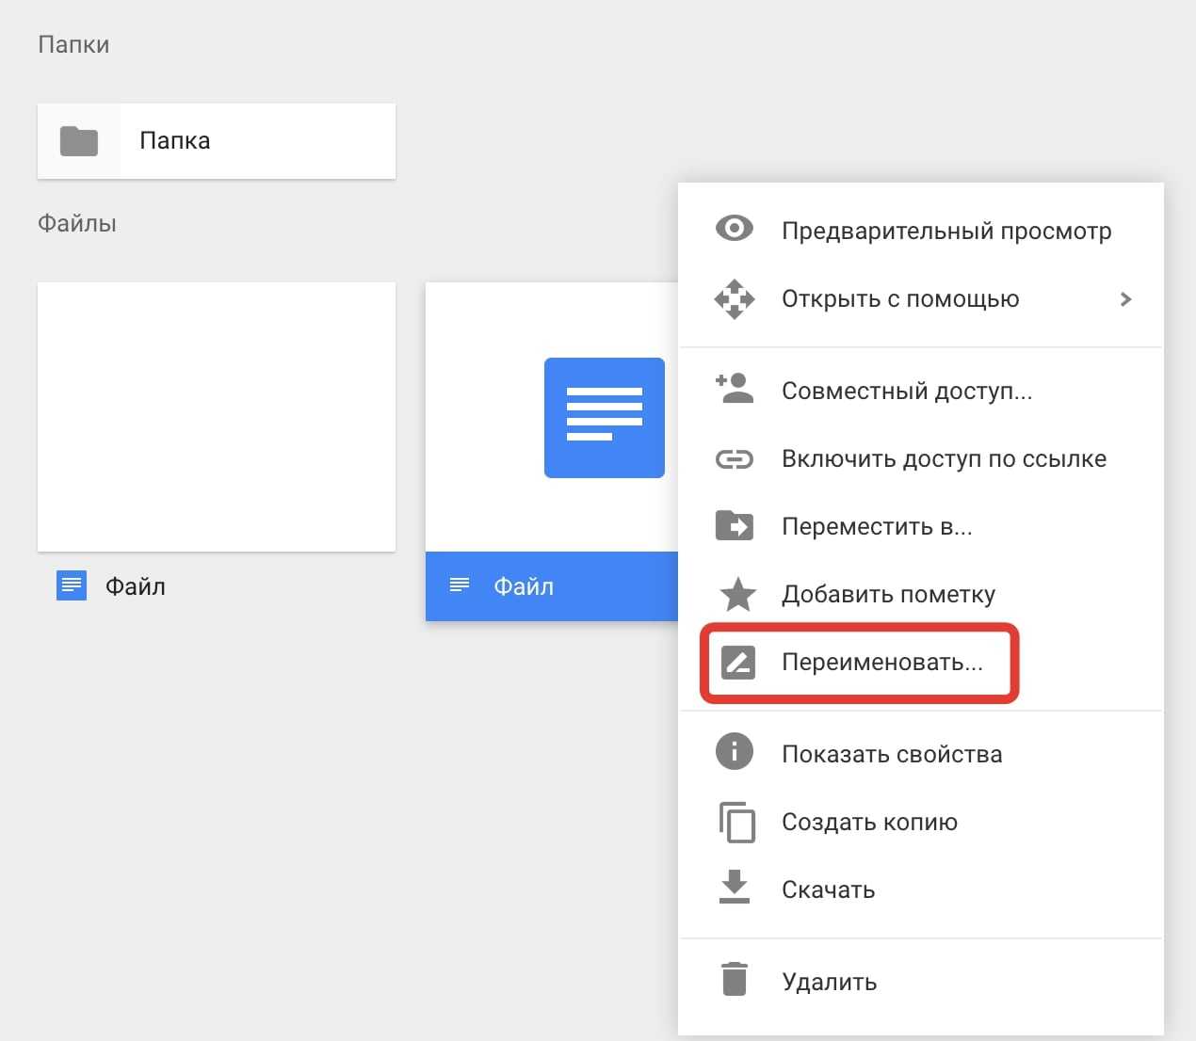
Task: Click the Файлы section heading
Action: [77, 223]
